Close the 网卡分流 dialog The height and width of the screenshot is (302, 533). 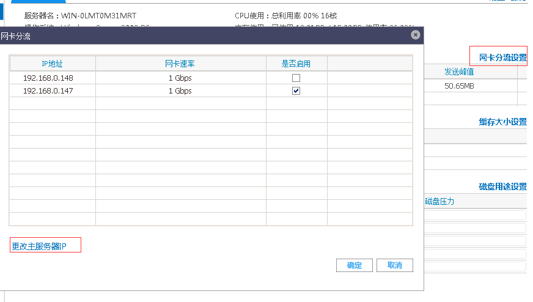(x=416, y=35)
